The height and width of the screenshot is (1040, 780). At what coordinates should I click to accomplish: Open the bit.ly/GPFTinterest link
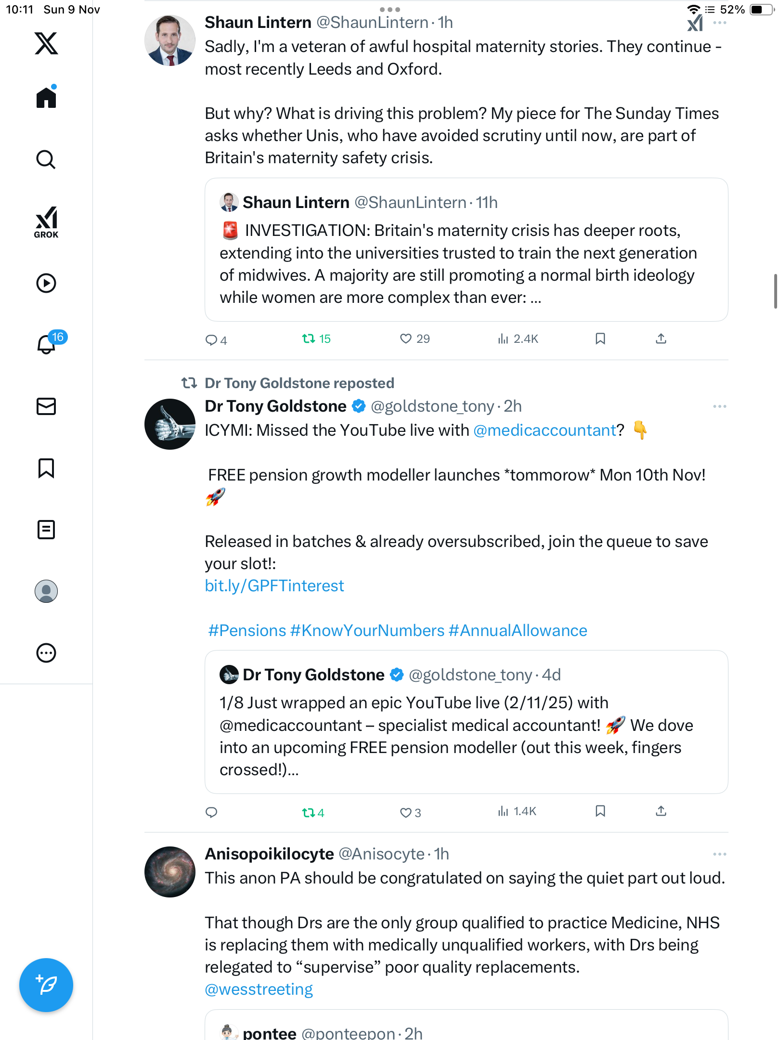[274, 586]
